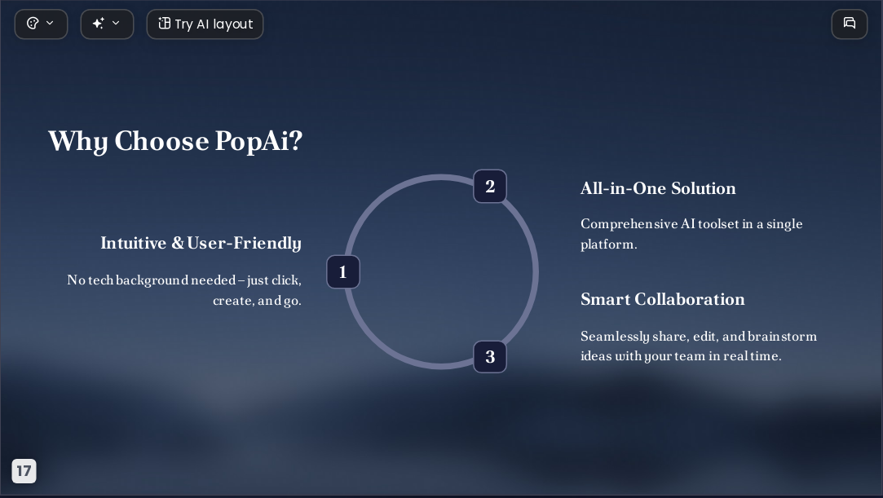The width and height of the screenshot is (883, 498).
Task: Select the heading 'Smart Collaboration'
Action: [662, 299]
